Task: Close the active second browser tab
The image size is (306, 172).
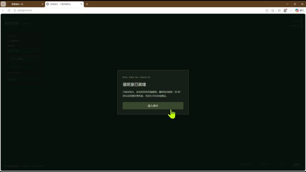Action: point(81,4)
